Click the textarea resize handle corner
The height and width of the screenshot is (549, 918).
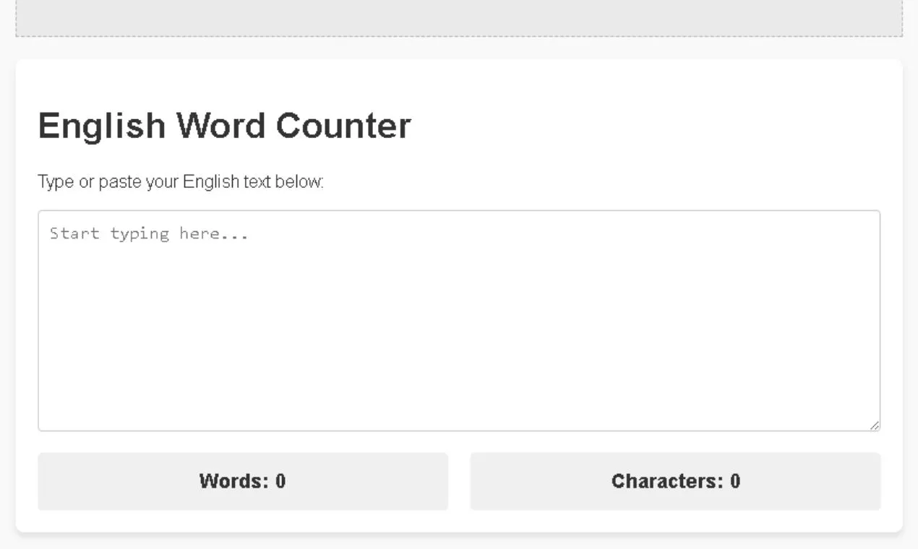coord(875,425)
